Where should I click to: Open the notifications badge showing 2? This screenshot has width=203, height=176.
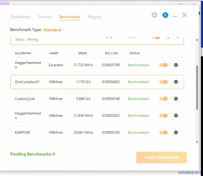165,15
